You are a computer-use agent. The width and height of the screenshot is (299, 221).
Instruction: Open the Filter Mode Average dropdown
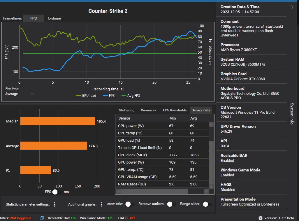pos(19,94)
